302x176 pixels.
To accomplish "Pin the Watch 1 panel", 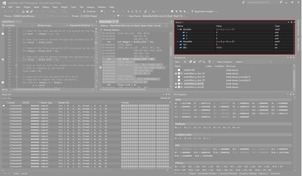I will pos(291,22).
